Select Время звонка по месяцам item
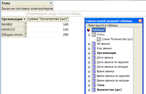 click(x=113, y=80)
